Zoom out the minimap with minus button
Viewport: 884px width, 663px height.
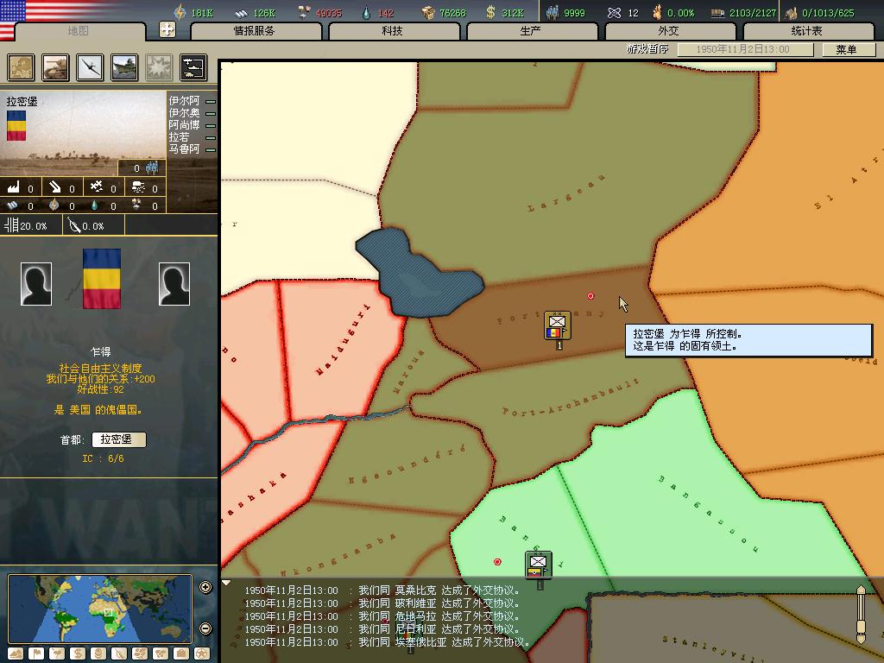205,628
